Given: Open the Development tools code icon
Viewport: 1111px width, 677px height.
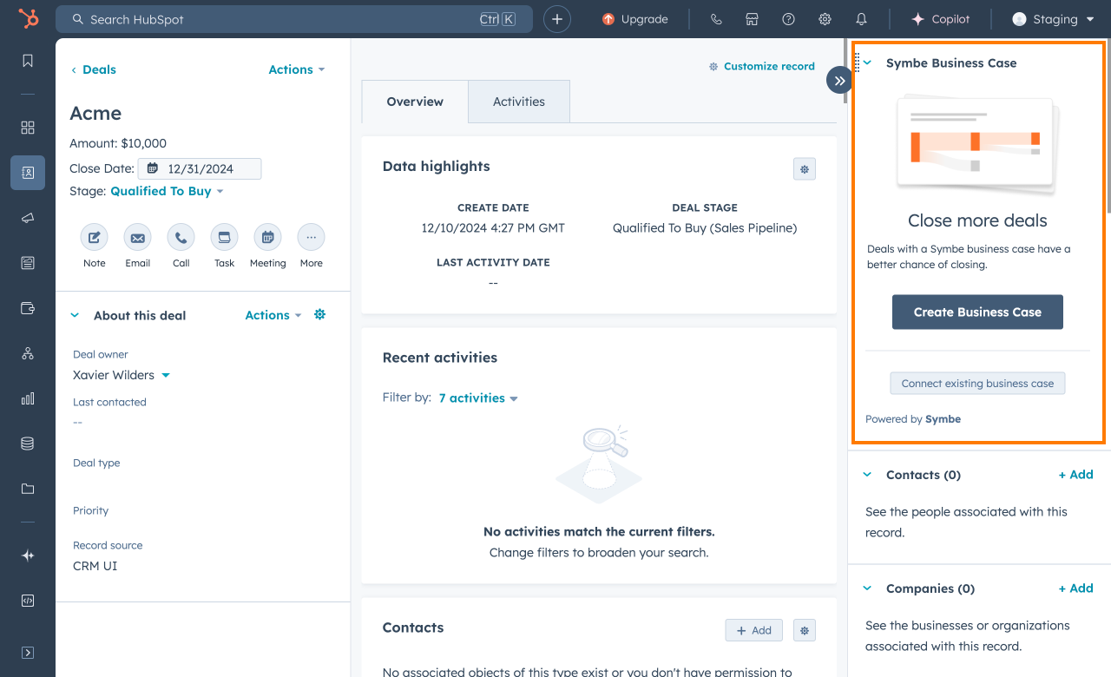Looking at the screenshot, I should 28,601.
